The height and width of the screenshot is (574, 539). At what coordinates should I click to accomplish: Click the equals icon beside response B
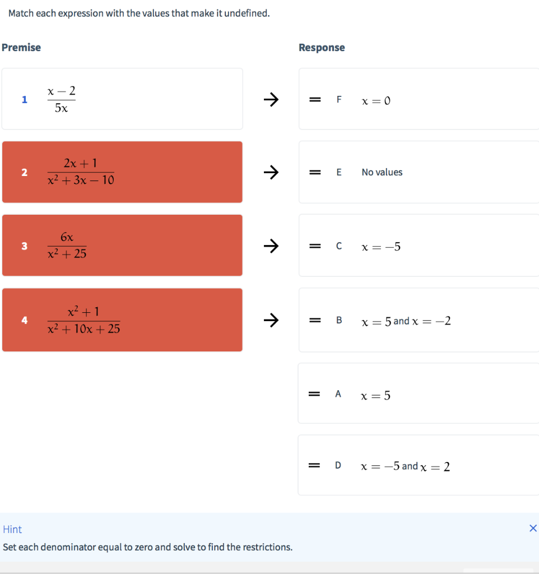pos(315,320)
